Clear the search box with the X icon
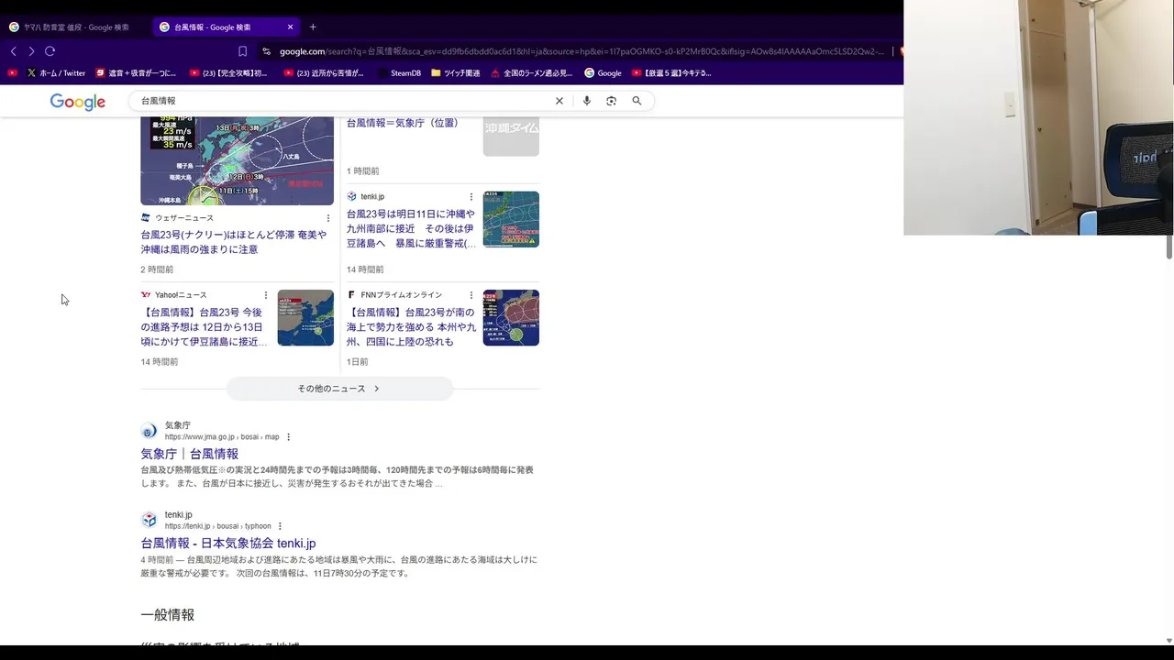1174x660 pixels. point(559,101)
